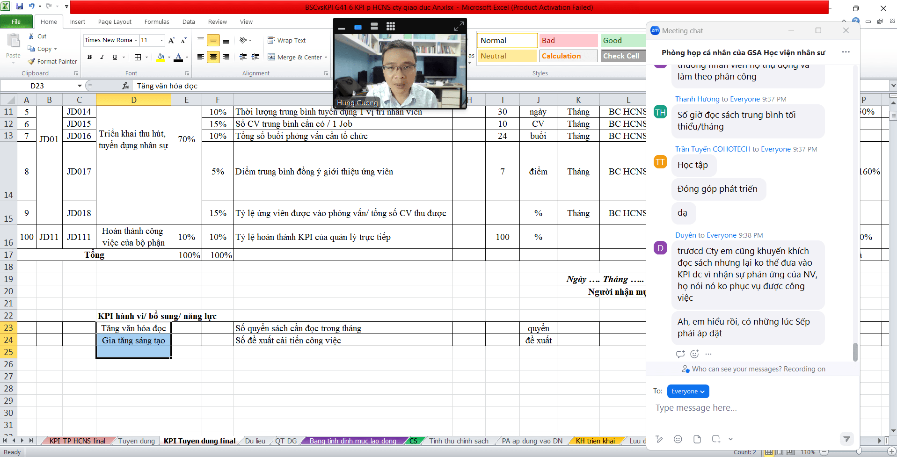Switch to the Formulas tab
The image size is (897, 457).
[x=157, y=22]
